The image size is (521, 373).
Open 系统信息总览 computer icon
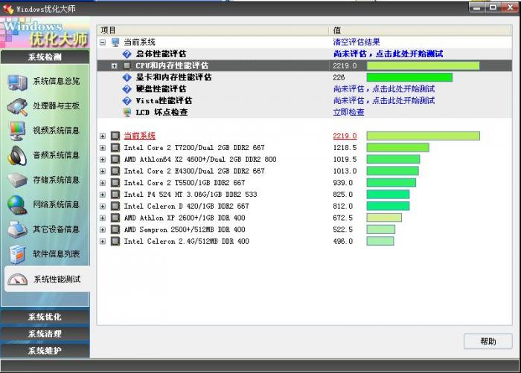(x=17, y=82)
